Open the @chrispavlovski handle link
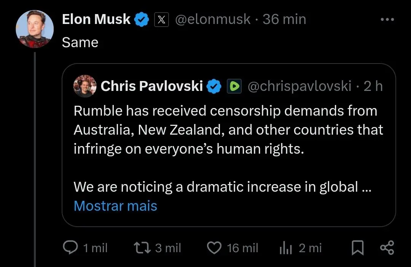This screenshot has height=267, width=411. tap(299, 87)
